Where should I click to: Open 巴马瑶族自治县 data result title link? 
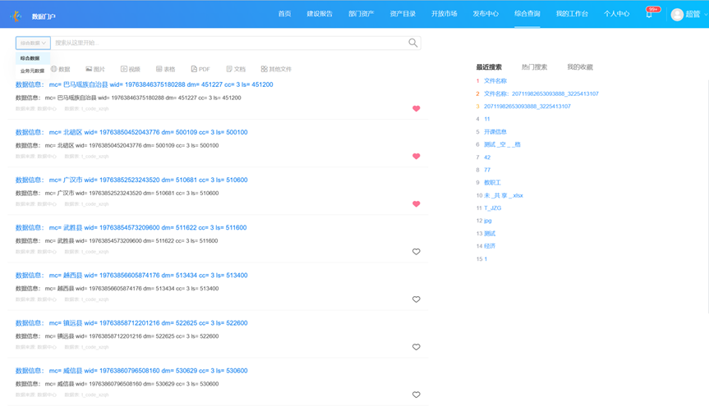[x=145, y=84]
